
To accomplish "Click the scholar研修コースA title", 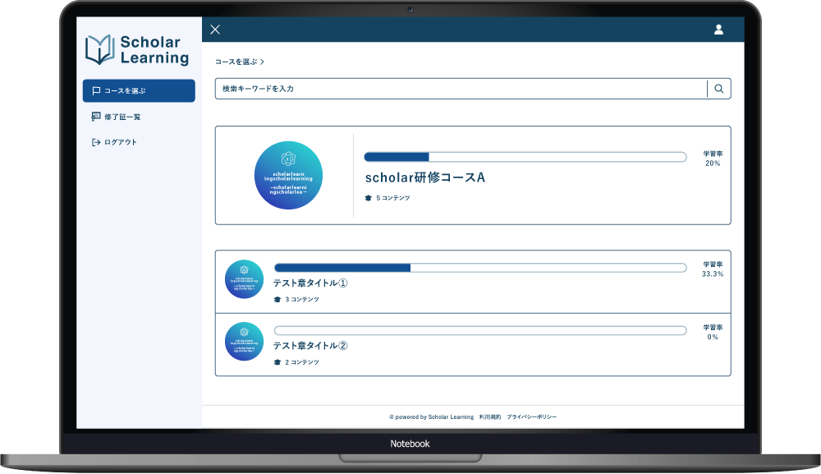I will tap(424, 177).
